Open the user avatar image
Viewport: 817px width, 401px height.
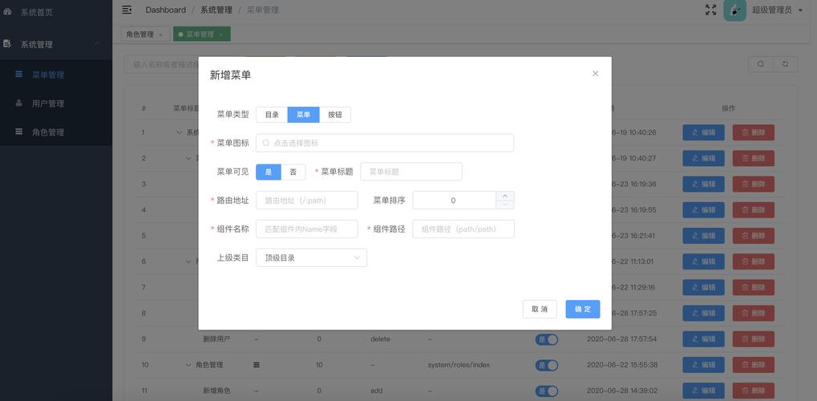pyautogui.click(x=734, y=10)
